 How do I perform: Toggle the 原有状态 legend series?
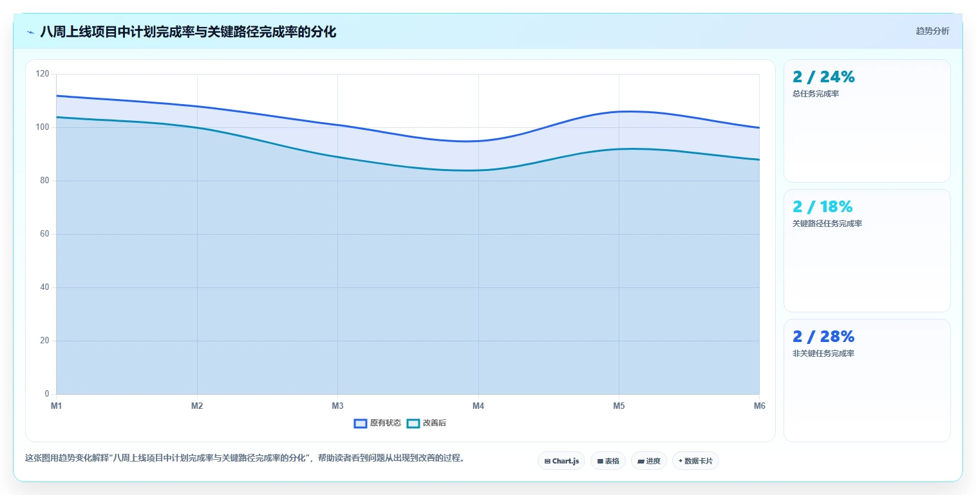point(377,423)
